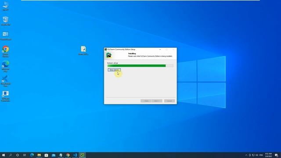Select the Recycle Bin desktop icon

(6, 21)
